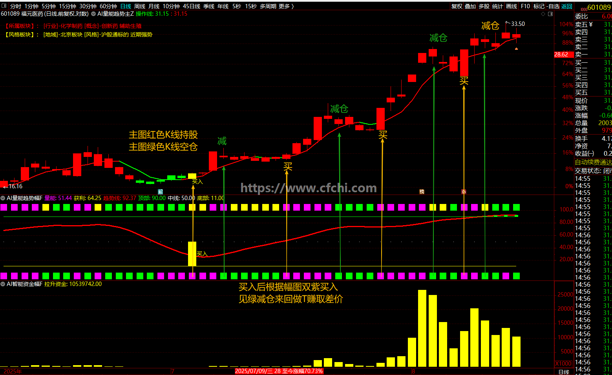Open the 多周期 multi-period view
612x375 pixels.
click(268, 6)
